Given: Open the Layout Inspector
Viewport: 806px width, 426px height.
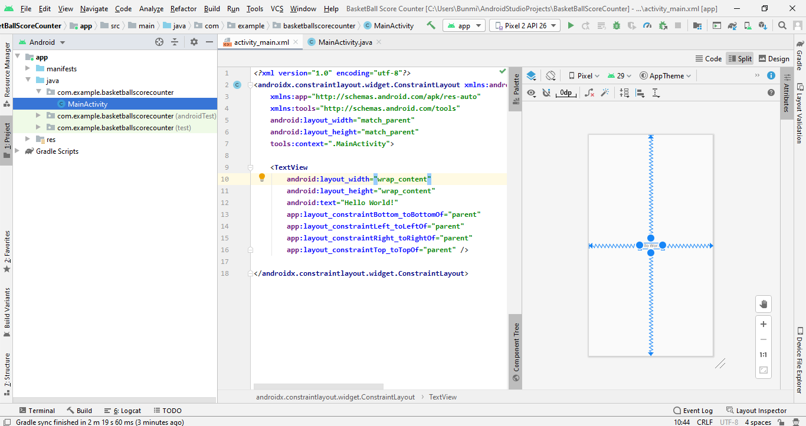Looking at the screenshot, I should click(755, 411).
